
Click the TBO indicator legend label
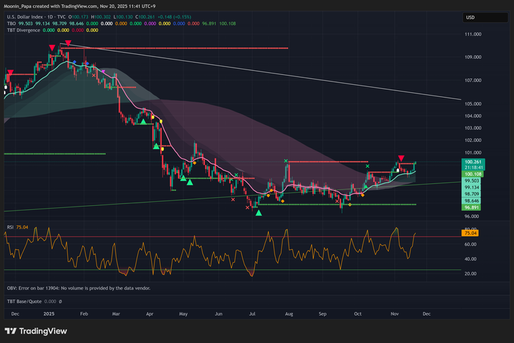(10, 23)
